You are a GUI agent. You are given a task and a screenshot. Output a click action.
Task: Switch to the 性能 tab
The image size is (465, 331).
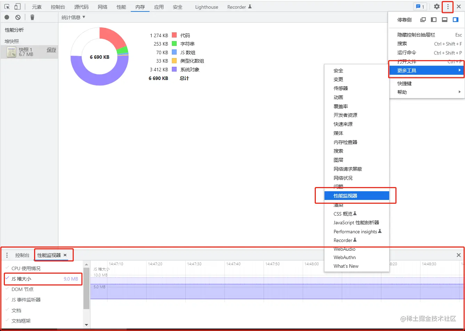pos(121,7)
